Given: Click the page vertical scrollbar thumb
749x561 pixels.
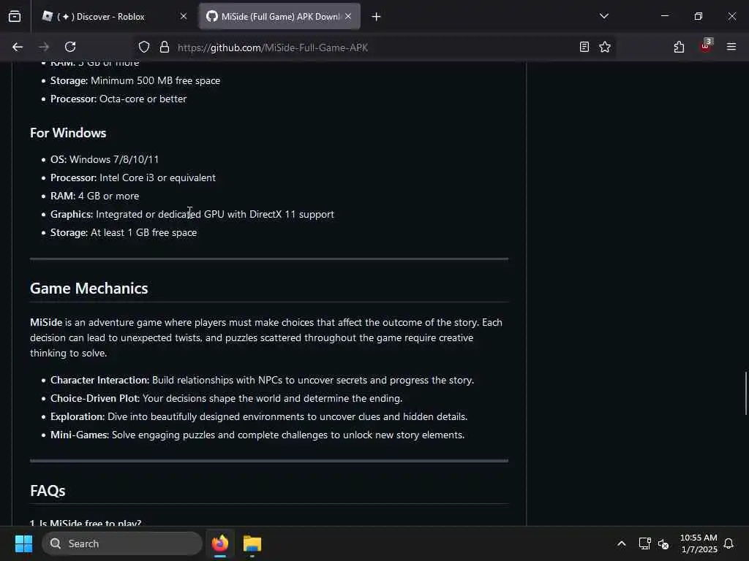Looking at the screenshot, I should click(745, 393).
